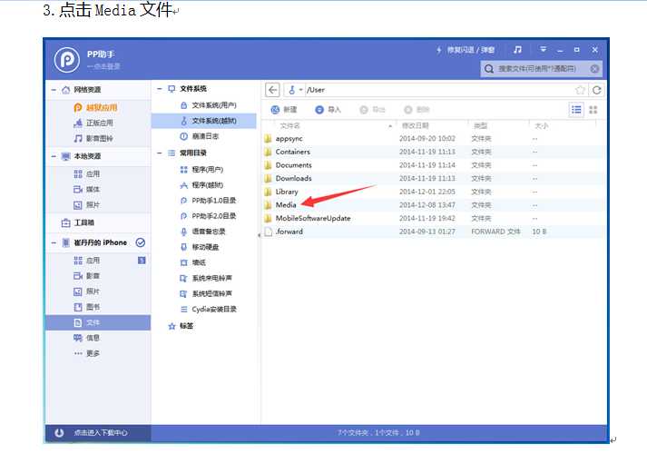Select the highlighted 文件 item under iPhone
647x464 pixels.
(x=98, y=323)
